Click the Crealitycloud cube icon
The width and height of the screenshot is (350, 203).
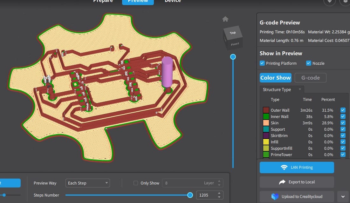275,197
